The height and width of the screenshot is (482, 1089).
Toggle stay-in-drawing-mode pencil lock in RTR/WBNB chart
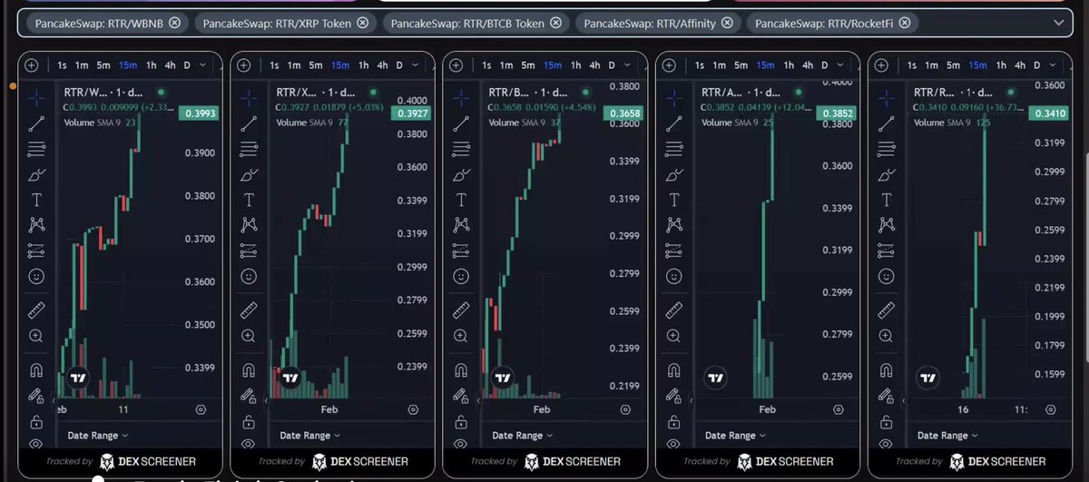pyautogui.click(x=36, y=396)
